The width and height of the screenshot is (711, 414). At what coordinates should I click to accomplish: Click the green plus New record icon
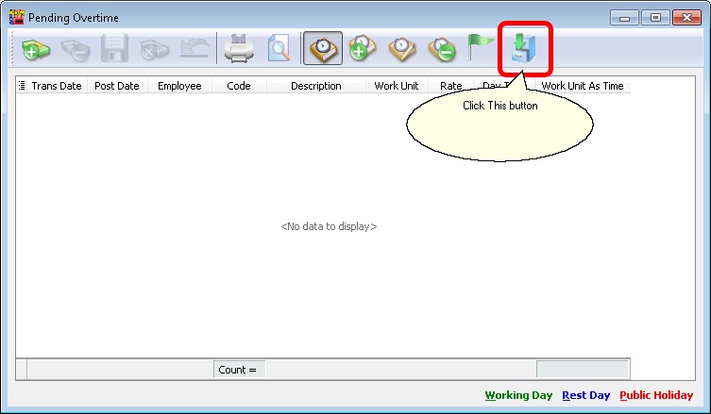(36, 48)
